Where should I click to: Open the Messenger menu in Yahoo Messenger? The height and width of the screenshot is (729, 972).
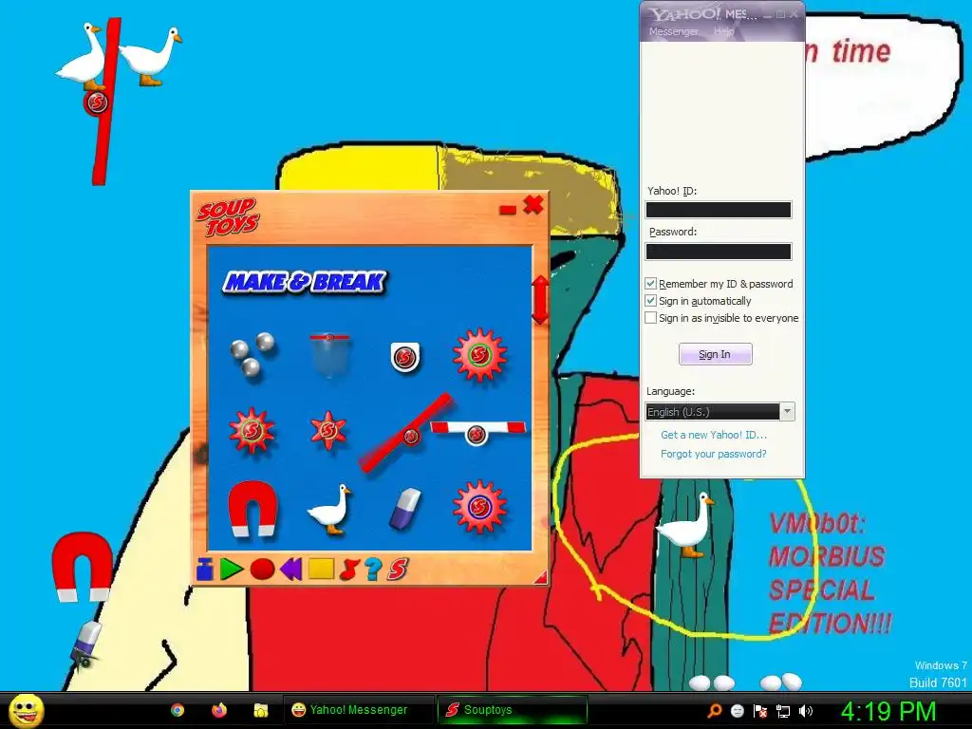pos(673,31)
